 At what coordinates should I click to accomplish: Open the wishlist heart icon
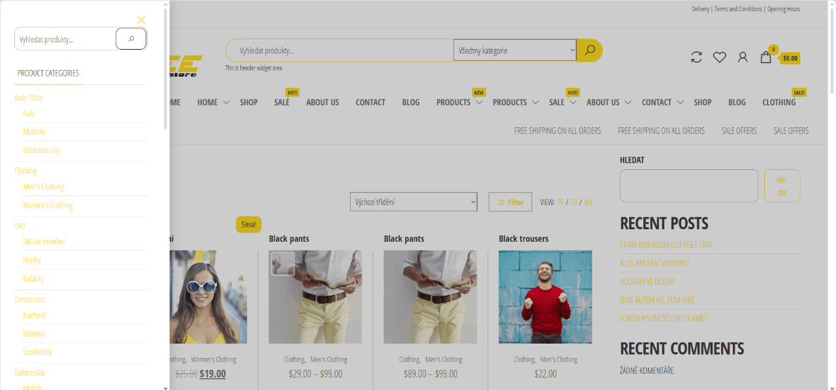pyautogui.click(x=719, y=57)
